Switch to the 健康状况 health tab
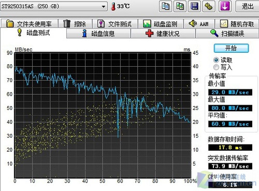259x191 pixels. tap(163, 34)
